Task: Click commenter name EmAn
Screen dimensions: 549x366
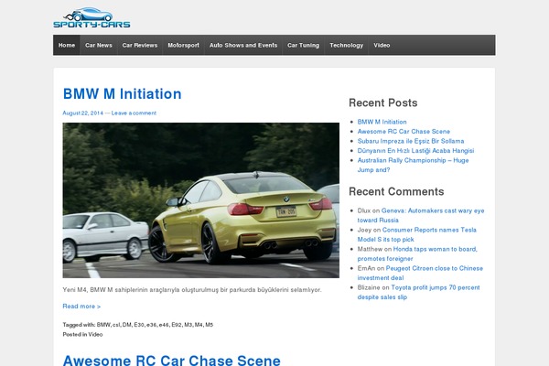Action: 366,268
